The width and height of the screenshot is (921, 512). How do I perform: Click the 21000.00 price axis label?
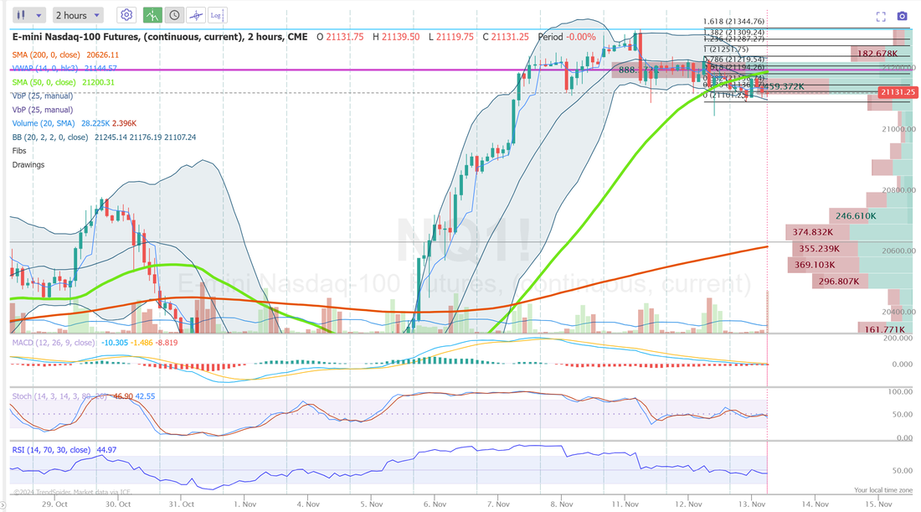coord(898,129)
